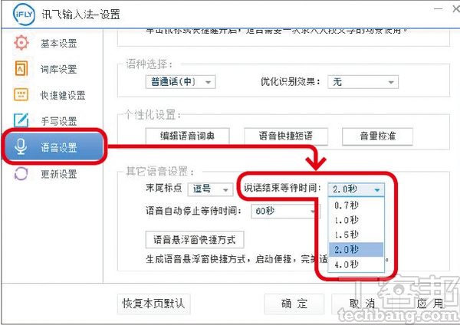
Task: Click the 取消 button
Action: coord(362,304)
